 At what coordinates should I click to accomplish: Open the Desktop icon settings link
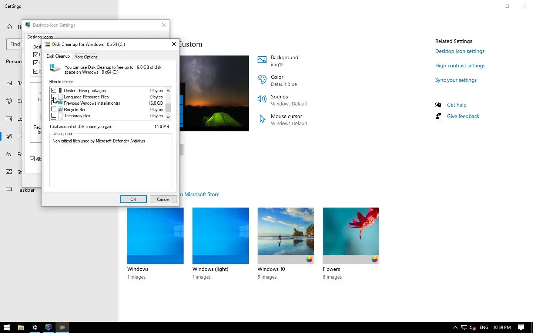click(x=460, y=51)
